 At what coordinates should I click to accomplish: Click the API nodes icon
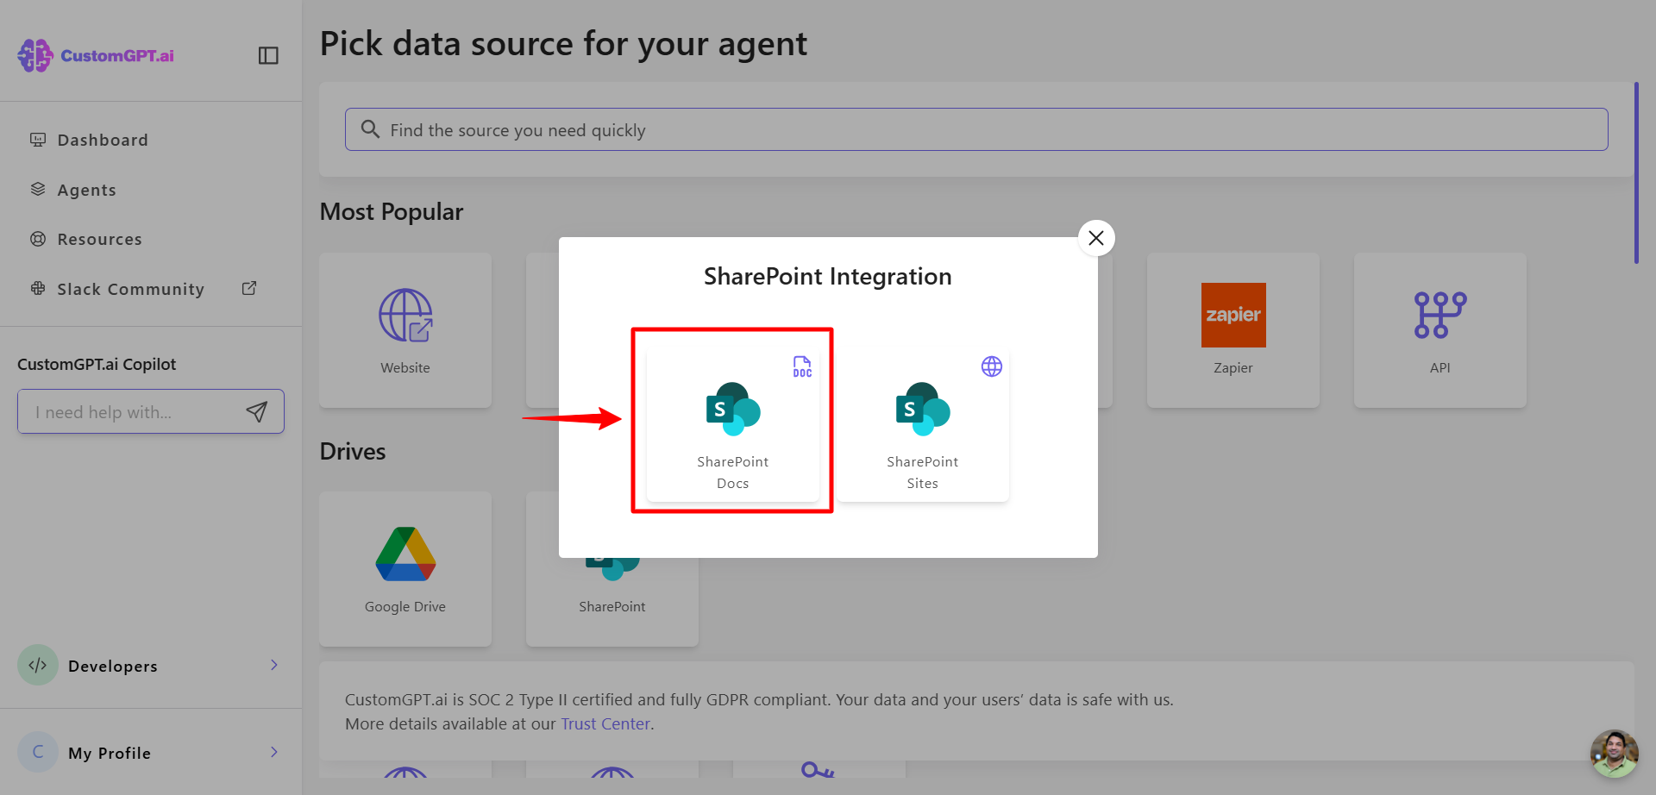tap(1440, 315)
